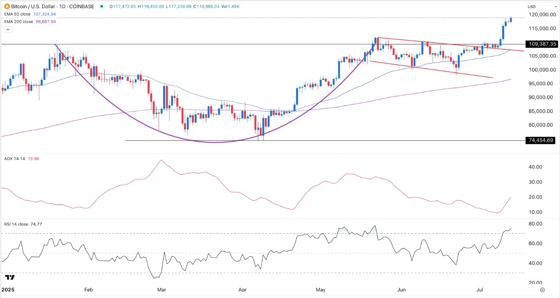Click the 109,387.35 price line label
This screenshot has width=560, height=298.
[x=542, y=44]
